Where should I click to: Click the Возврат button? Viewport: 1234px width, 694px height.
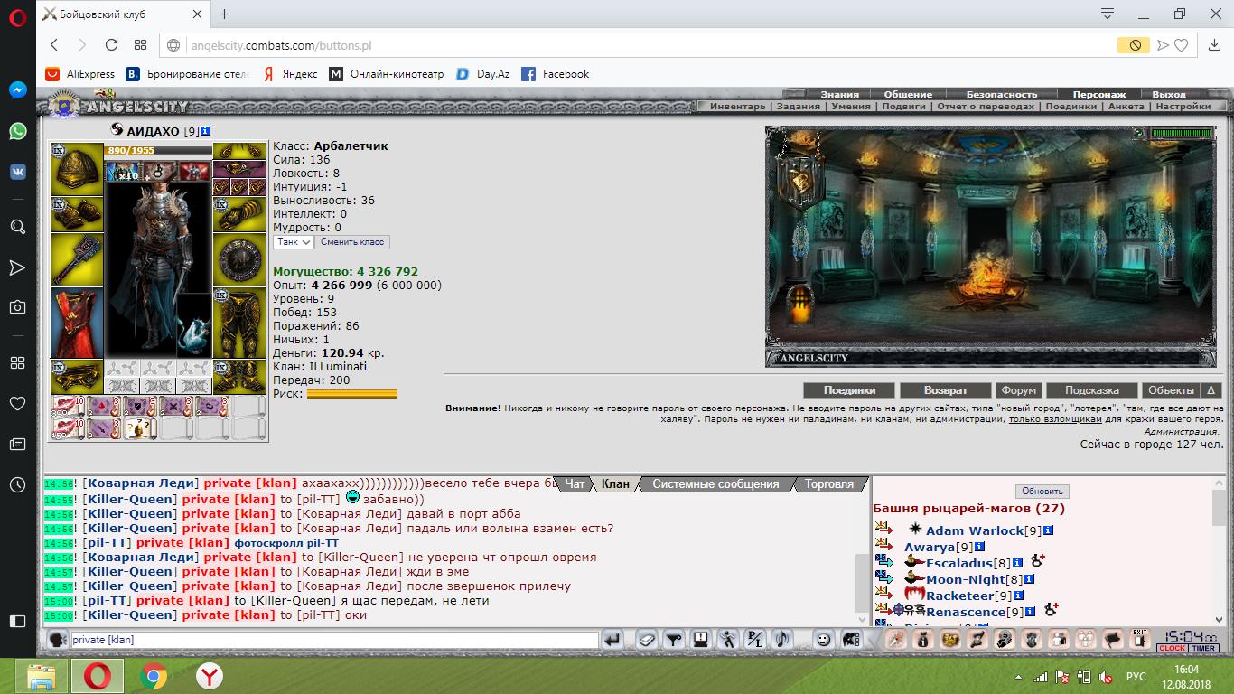pyautogui.click(x=946, y=390)
